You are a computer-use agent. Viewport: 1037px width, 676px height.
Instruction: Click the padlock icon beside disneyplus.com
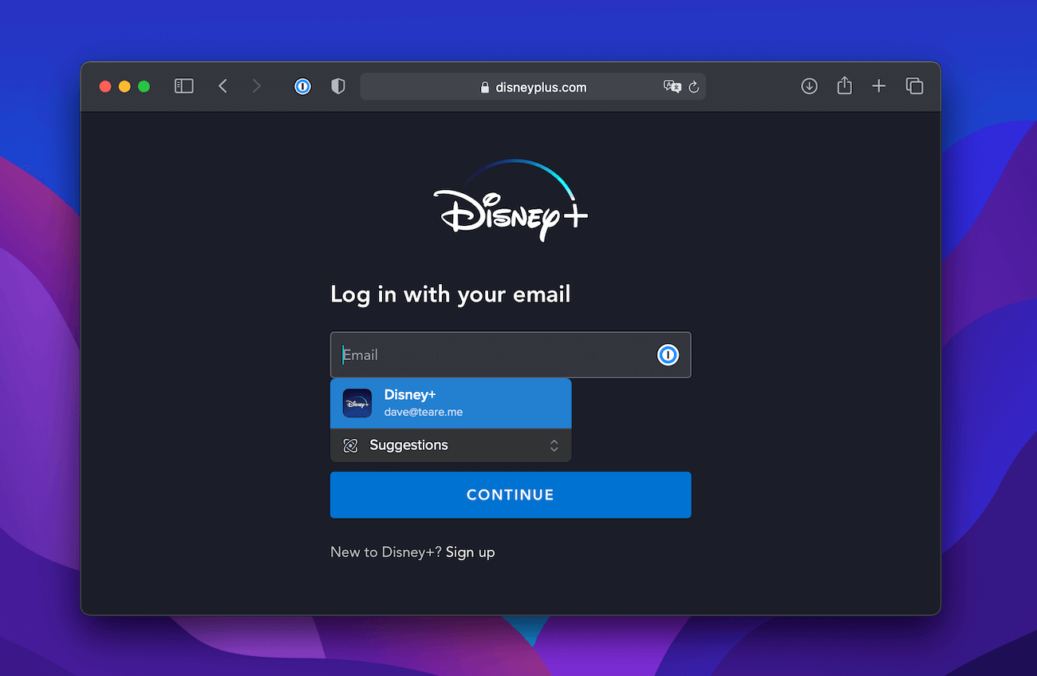click(x=485, y=87)
